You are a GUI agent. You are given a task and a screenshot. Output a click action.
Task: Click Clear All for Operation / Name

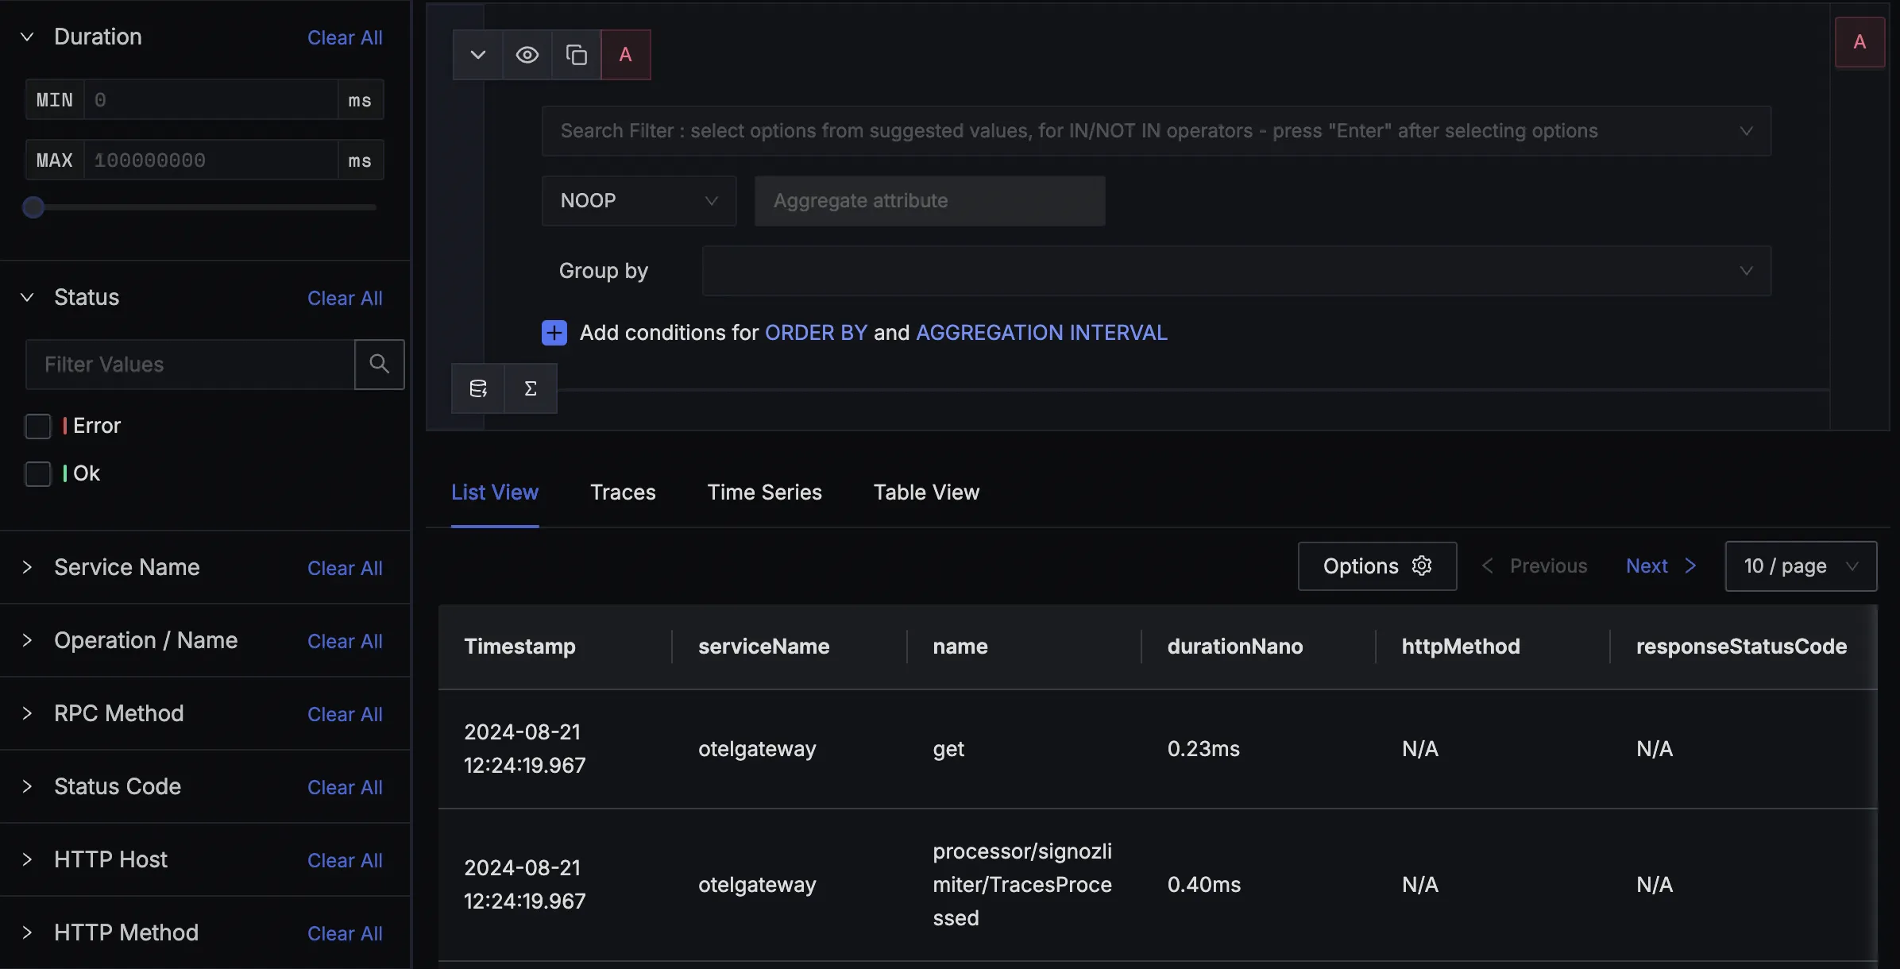tap(345, 641)
